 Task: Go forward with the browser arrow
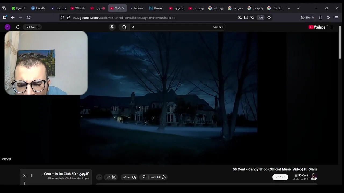click(21, 17)
